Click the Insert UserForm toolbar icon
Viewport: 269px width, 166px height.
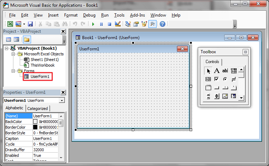(x=18, y=24)
